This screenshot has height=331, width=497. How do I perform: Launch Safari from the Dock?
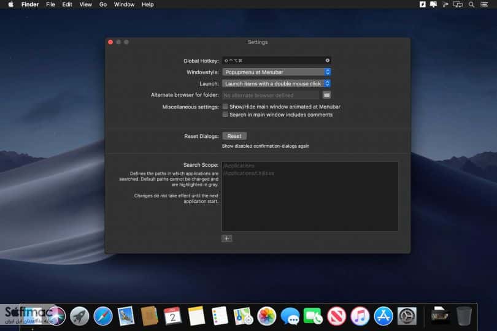click(102, 316)
